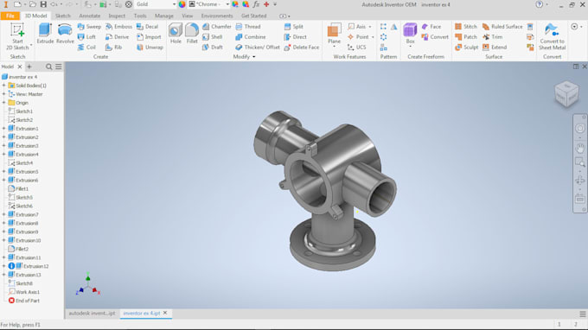
Task: Select Sketch8 in the browser
Action: coord(21,283)
